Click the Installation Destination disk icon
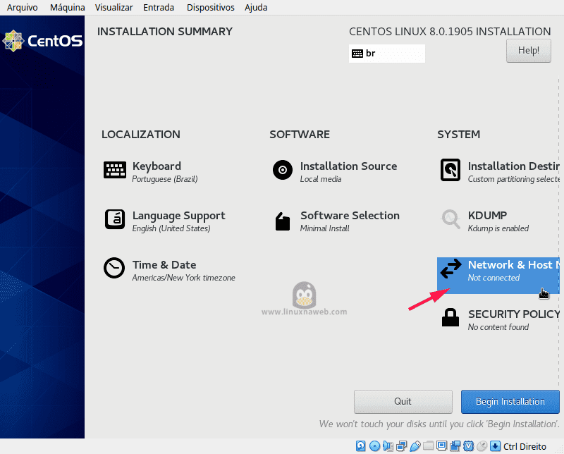This screenshot has height=454, width=564. tap(450, 170)
